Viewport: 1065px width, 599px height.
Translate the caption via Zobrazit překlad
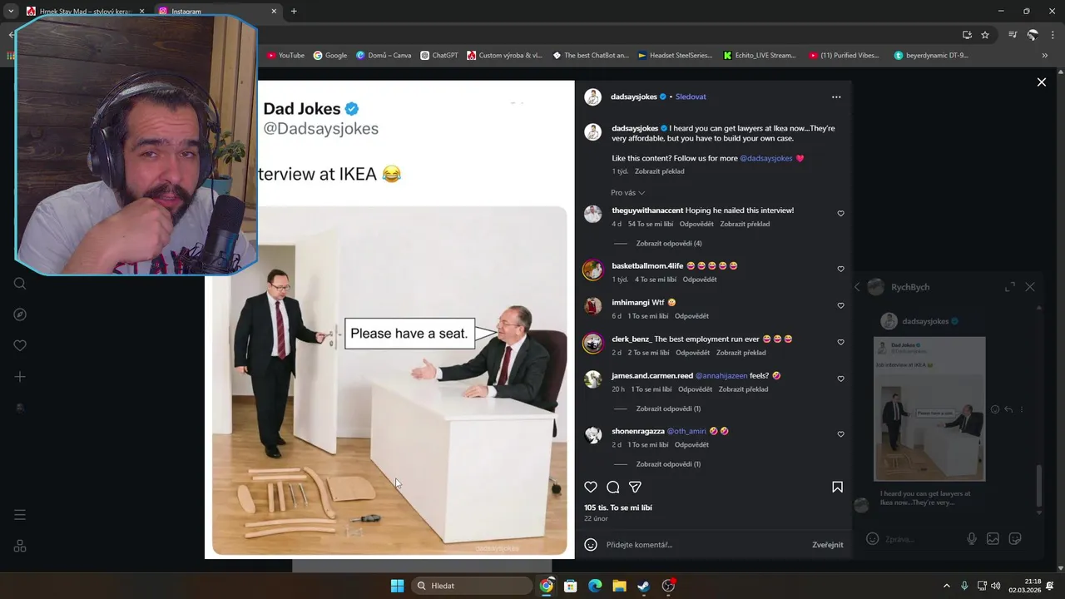(x=659, y=171)
